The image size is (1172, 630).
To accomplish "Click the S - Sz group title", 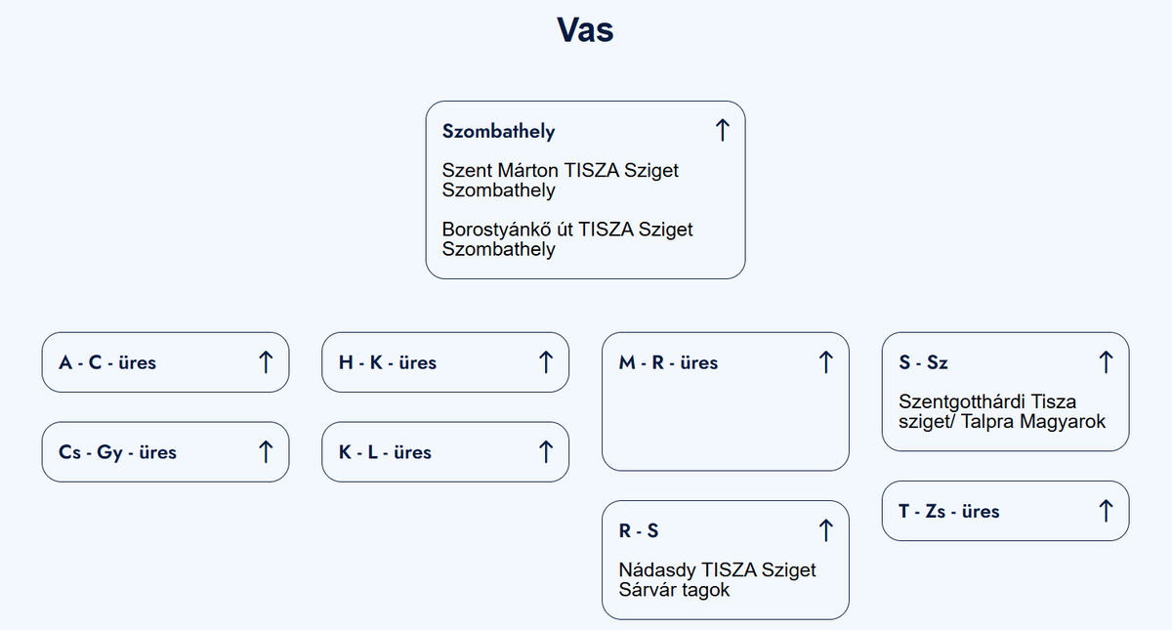I will [x=923, y=363].
